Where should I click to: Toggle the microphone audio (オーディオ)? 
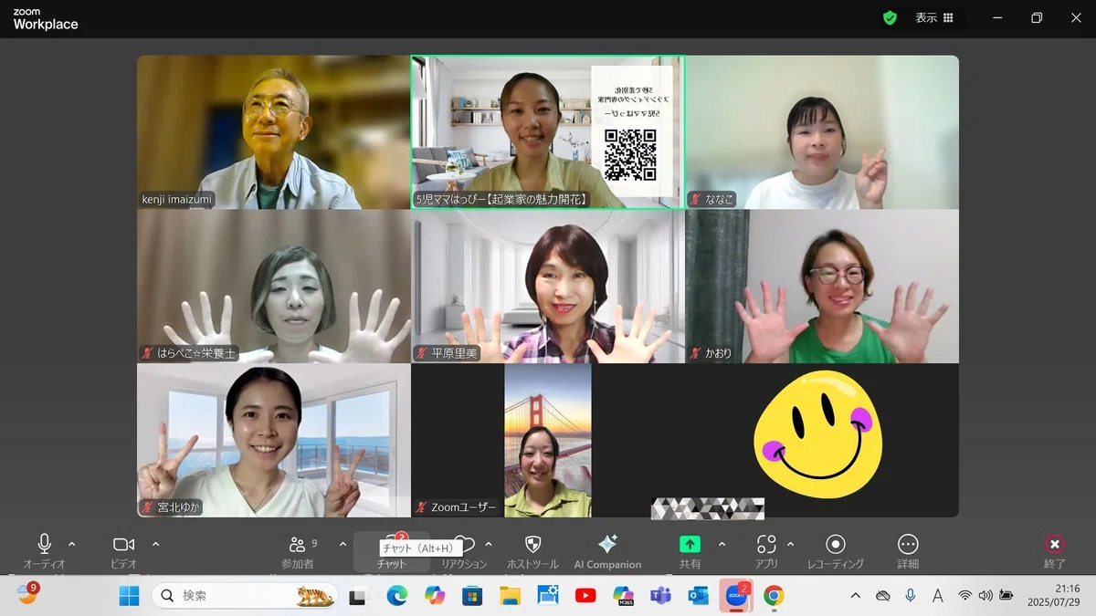[x=44, y=552]
